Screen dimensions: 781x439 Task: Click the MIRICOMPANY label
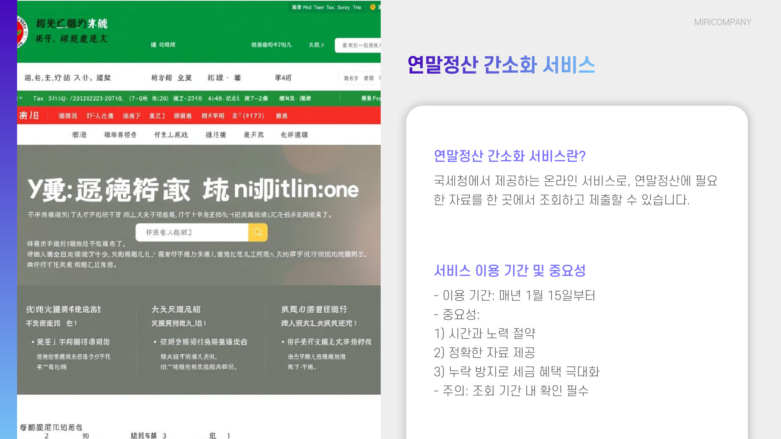pos(722,22)
